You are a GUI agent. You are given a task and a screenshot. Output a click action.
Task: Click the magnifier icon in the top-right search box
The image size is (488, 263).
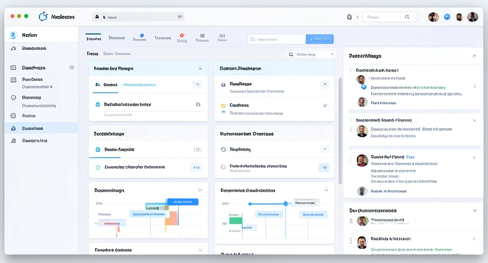click(x=407, y=17)
